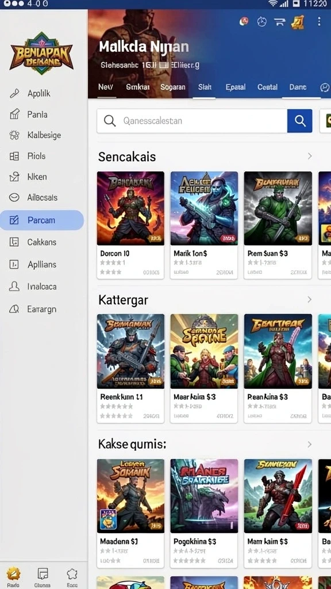Open the Dorcon 10 game thumbnail
This screenshot has height=589, width=331.
coord(130,208)
